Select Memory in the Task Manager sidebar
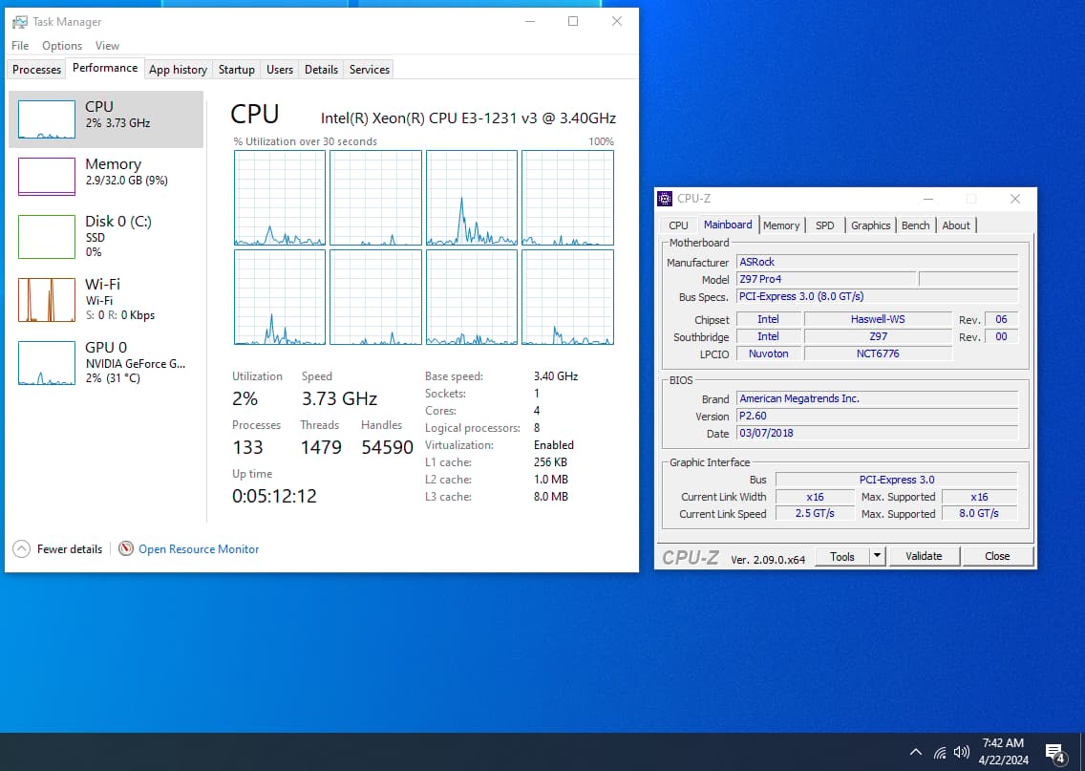 click(x=106, y=176)
